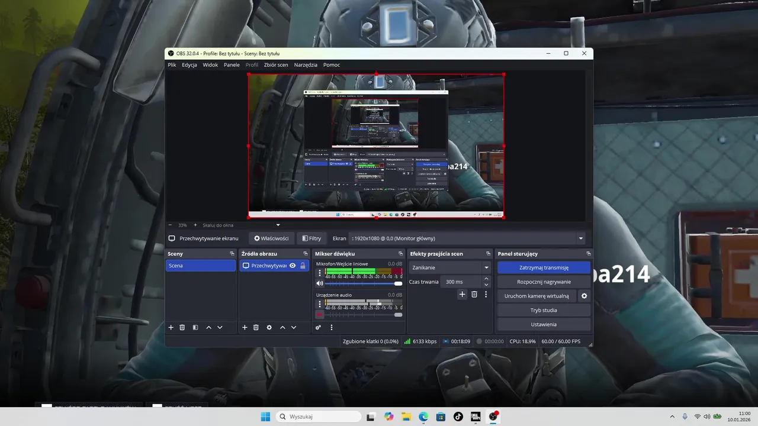
Task: Move scene up in Sceny panel
Action: click(x=208, y=327)
